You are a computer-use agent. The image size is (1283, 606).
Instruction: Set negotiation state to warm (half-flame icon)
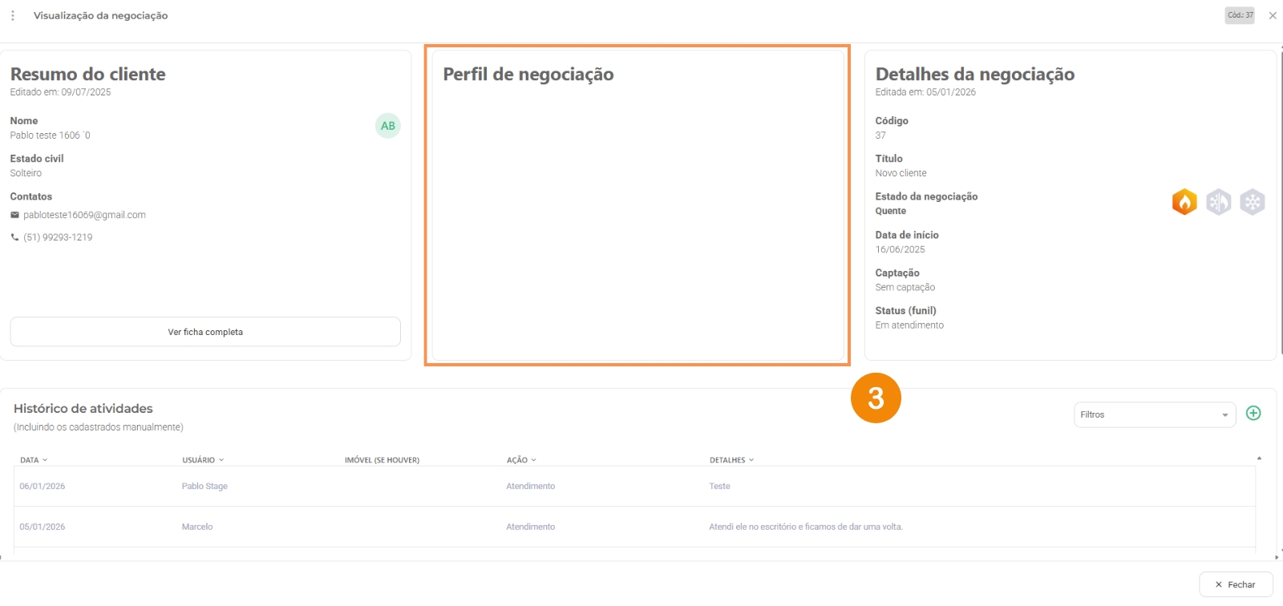coord(1218,202)
